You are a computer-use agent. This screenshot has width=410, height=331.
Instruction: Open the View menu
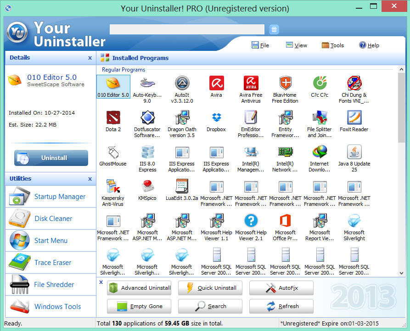(x=297, y=45)
